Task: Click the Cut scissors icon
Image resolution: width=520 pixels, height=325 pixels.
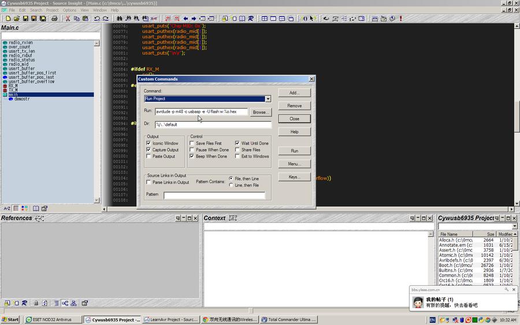Action: coord(68,18)
